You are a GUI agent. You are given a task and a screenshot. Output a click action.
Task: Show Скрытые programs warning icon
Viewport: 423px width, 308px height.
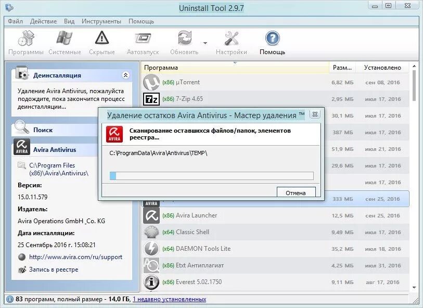click(102, 38)
